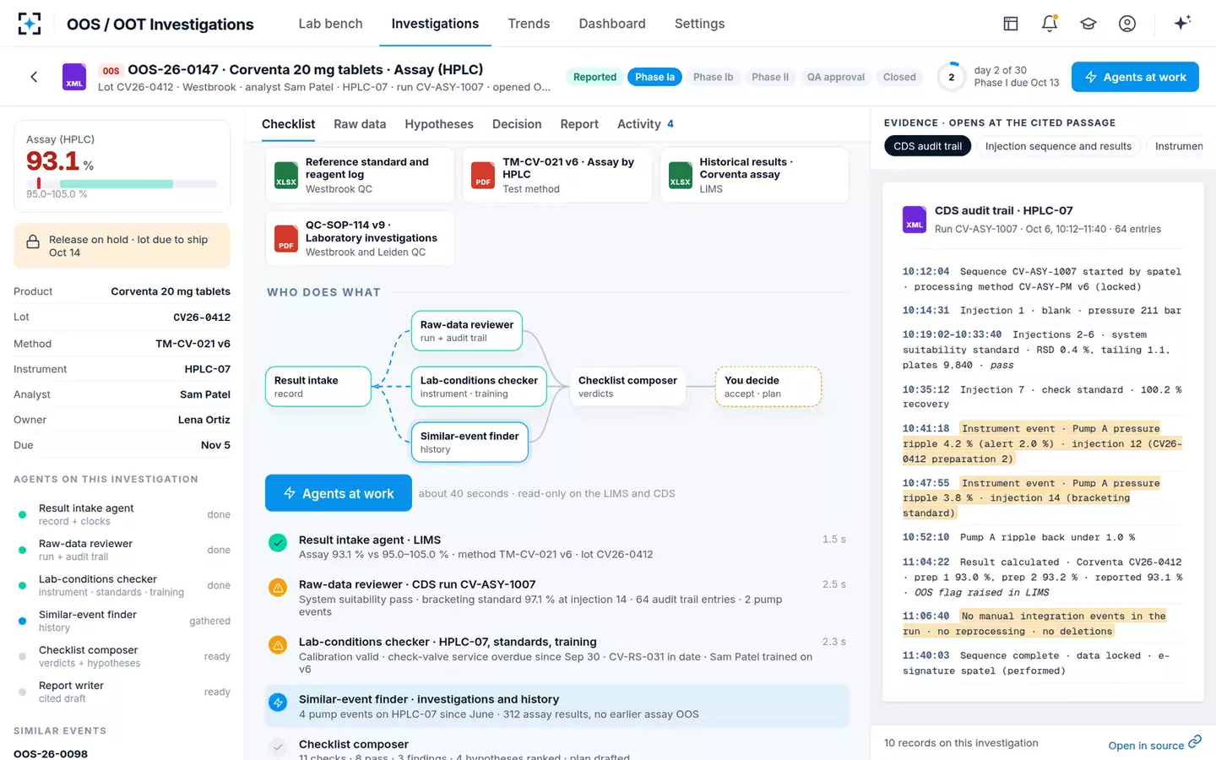Click the Checklist composer pending check mark
Viewport: 1216px width, 760px height.
(278, 746)
